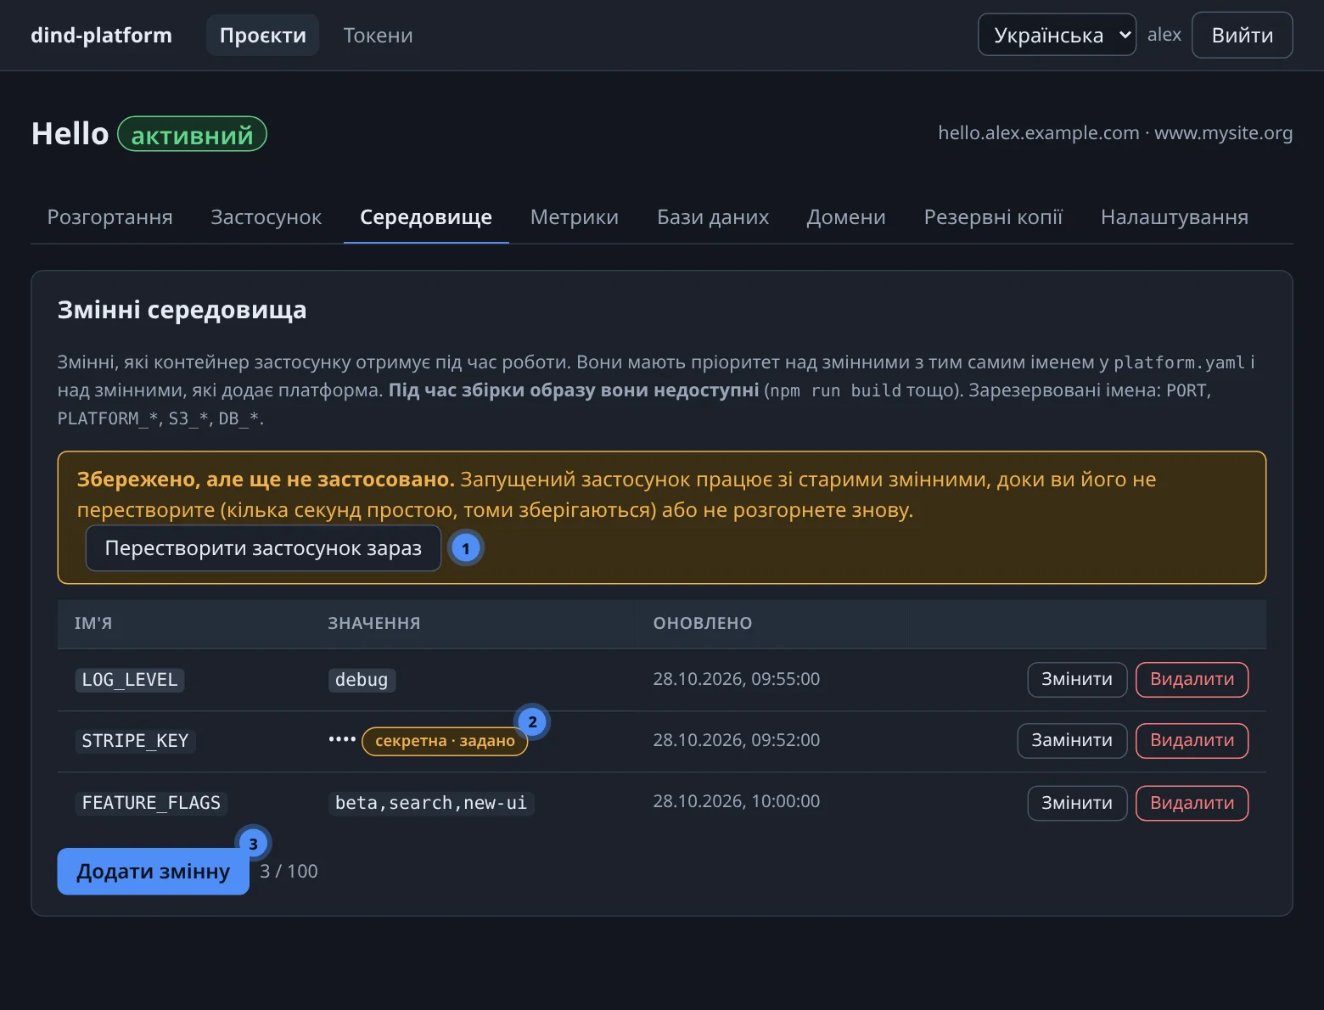Click the alex username label

[x=1164, y=35]
